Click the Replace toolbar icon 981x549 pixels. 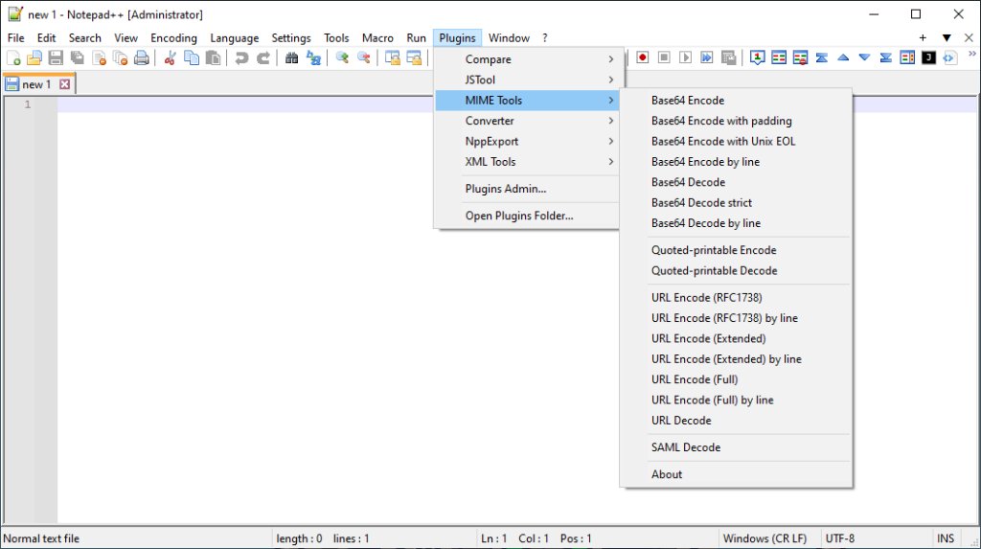coord(313,58)
